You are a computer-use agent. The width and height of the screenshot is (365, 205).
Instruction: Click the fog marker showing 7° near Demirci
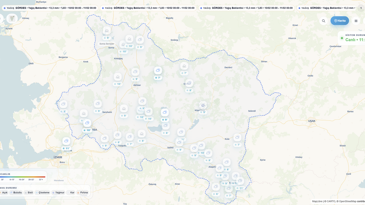click(x=184, y=66)
